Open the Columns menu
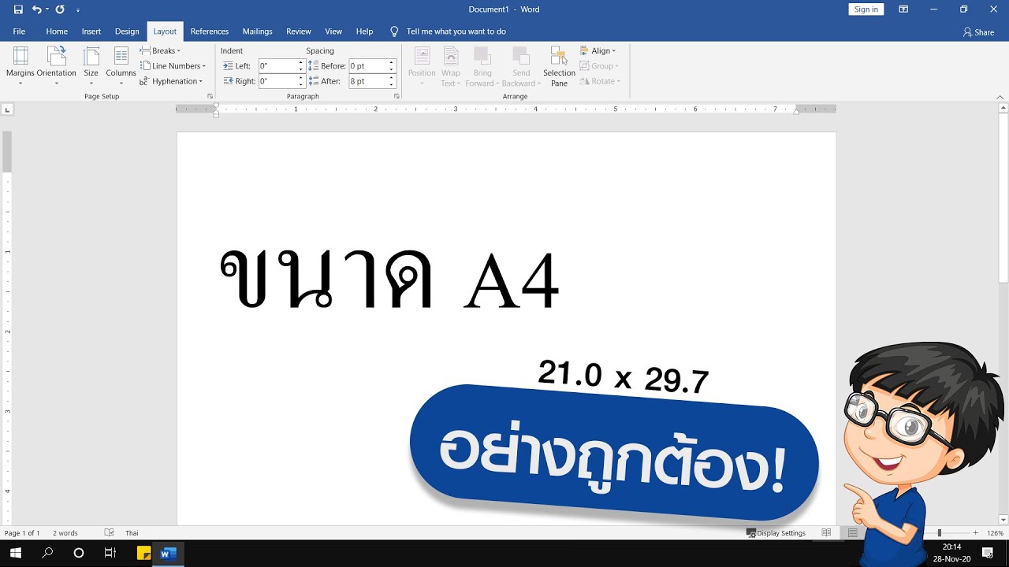 tap(121, 66)
